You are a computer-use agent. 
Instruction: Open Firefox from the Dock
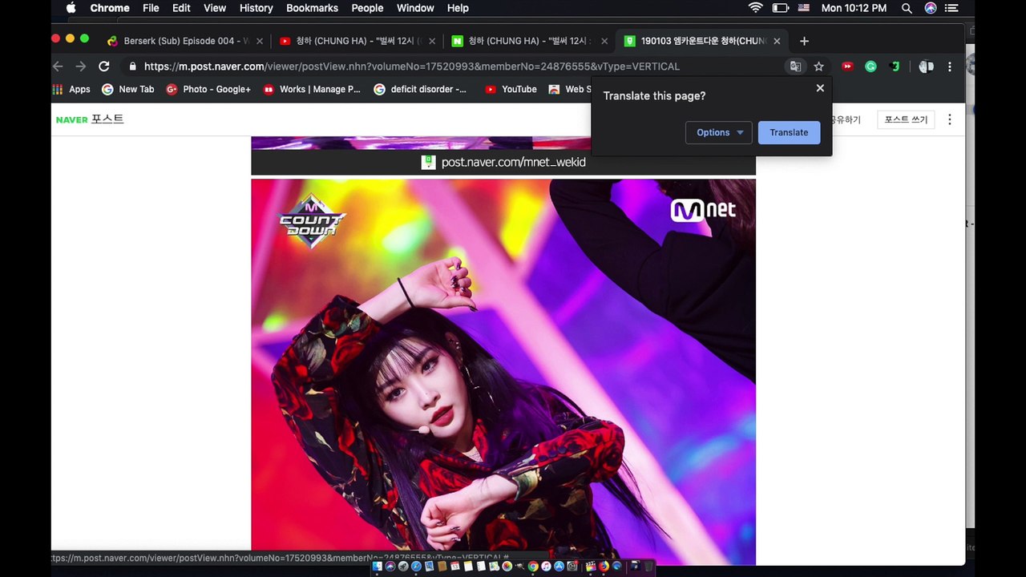tap(604, 567)
